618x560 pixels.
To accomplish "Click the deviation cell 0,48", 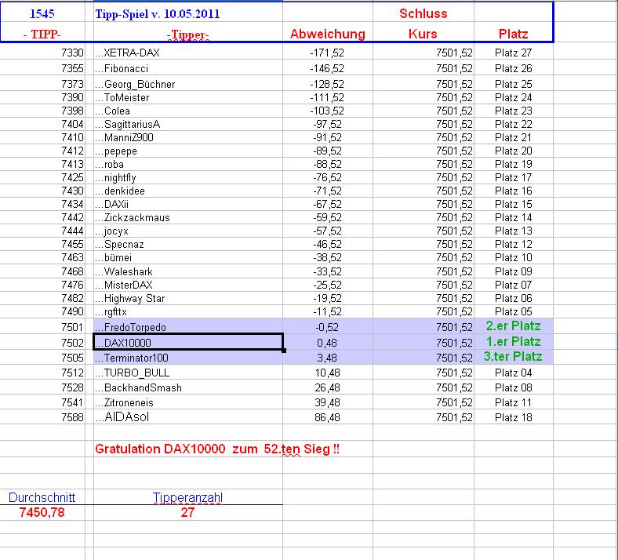I will tap(328, 343).
